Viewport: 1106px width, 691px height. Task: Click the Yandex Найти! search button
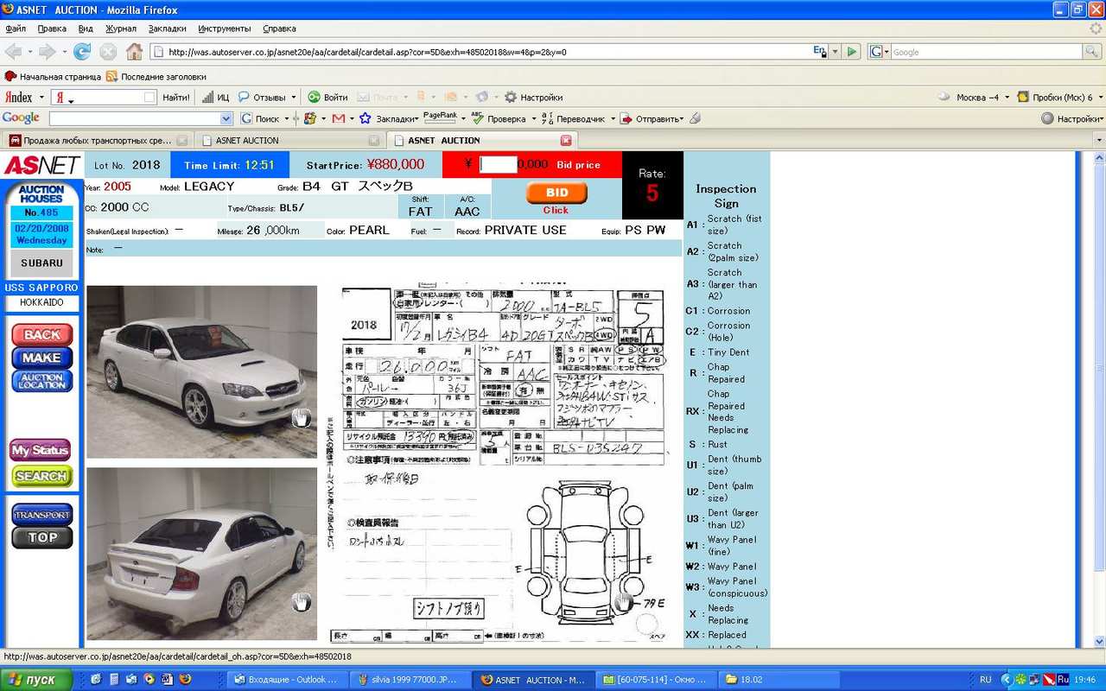click(x=176, y=98)
